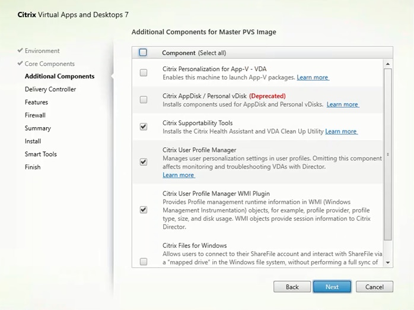Follow Learn more under User Profile Manager
This screenshot has height=310, width=414.
pos(179,175)
